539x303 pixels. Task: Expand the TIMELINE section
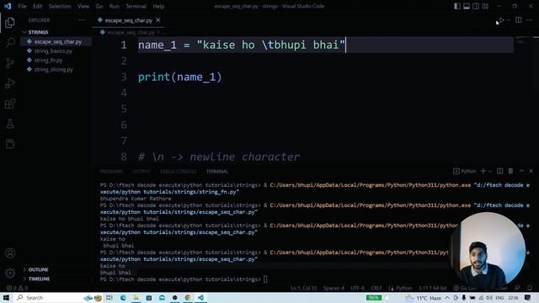point(39,279)
